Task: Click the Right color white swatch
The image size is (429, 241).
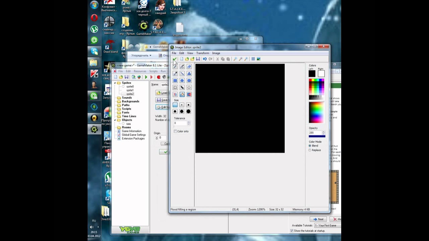Action: click(x=321, y=74)
